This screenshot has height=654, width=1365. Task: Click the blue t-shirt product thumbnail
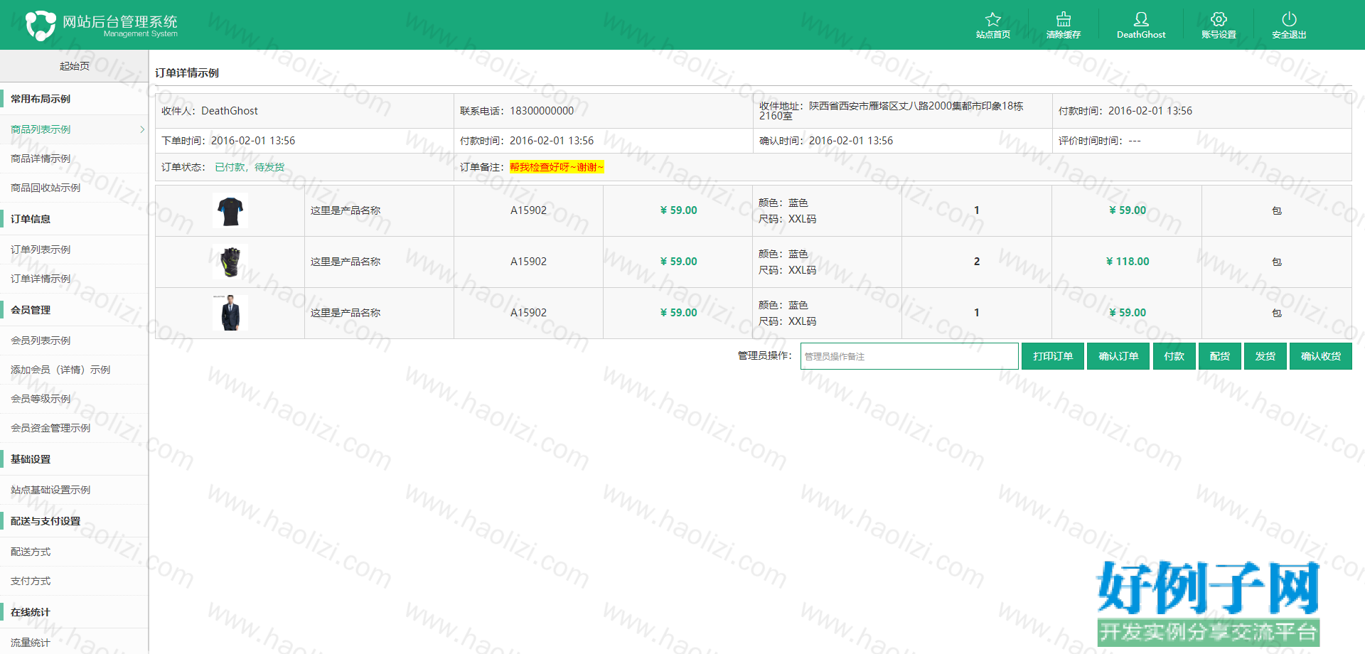(230, 210)
